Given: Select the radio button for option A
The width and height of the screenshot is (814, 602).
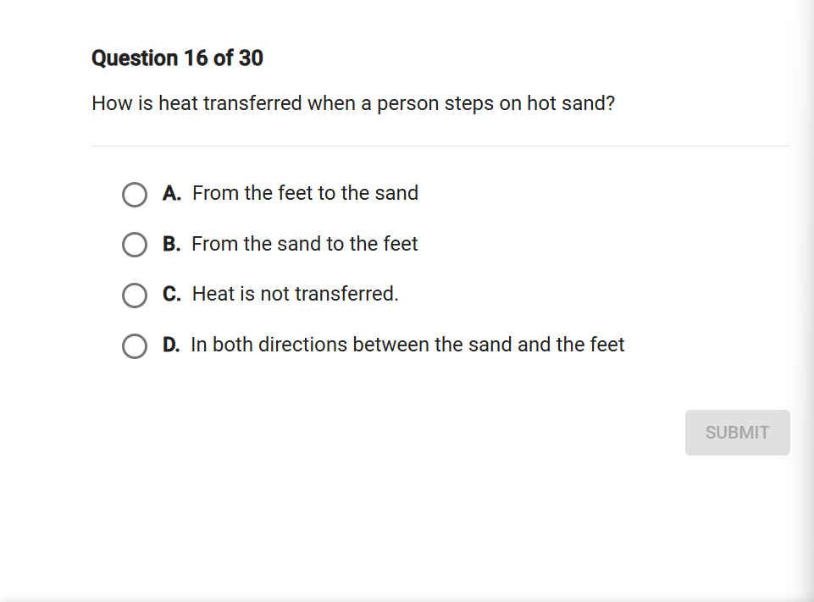Looking at the screenshot, I should click(135, 195).
